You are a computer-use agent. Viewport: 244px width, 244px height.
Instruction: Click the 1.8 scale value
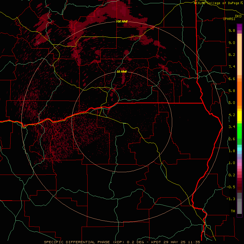tap(232, 151)
